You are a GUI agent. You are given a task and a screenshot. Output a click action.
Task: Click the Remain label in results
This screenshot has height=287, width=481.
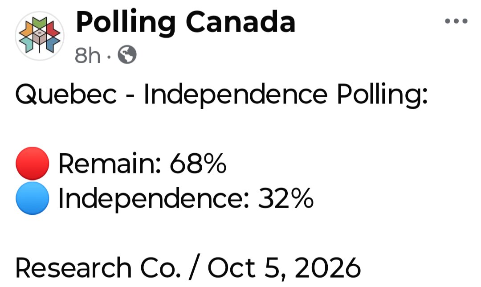[x=109, y=163]
